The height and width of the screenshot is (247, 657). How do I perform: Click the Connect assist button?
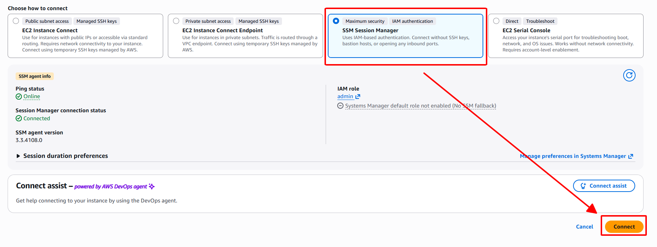pyautogui.click(x=604, y=186)
